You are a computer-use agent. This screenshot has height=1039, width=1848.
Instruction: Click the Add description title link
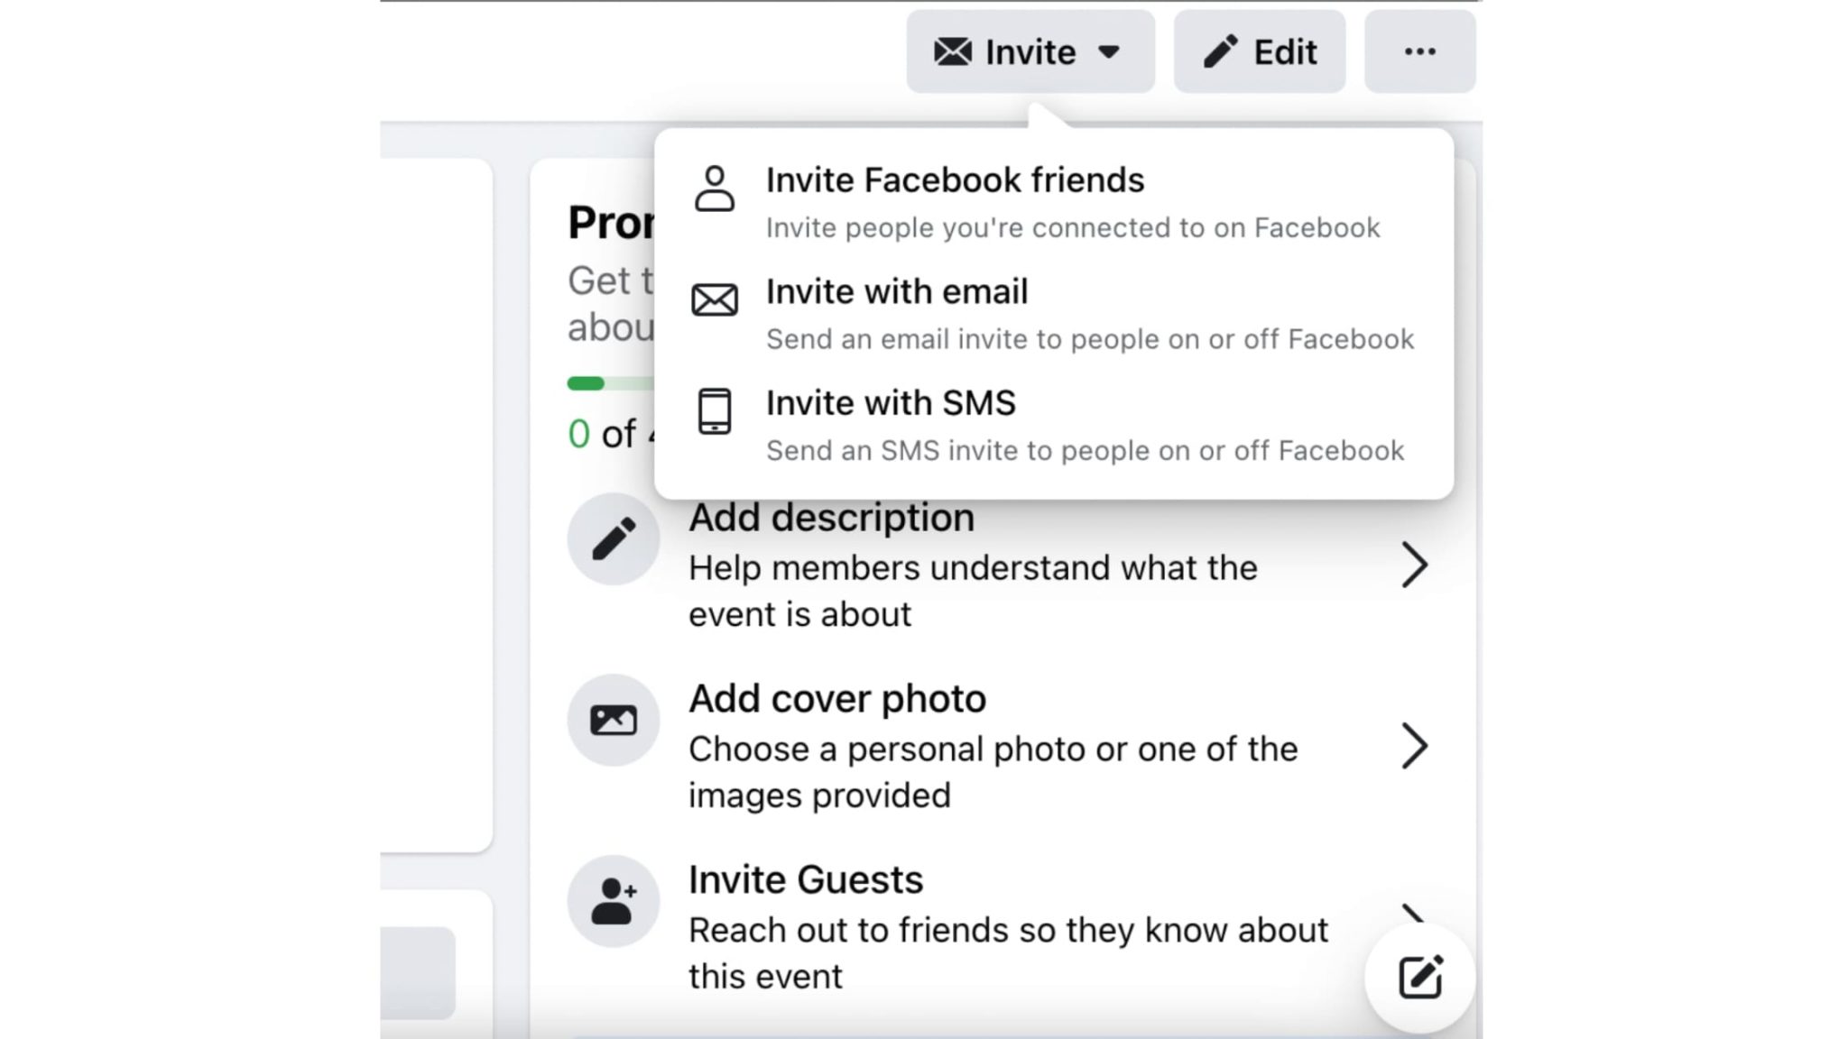tap(831, 518)
